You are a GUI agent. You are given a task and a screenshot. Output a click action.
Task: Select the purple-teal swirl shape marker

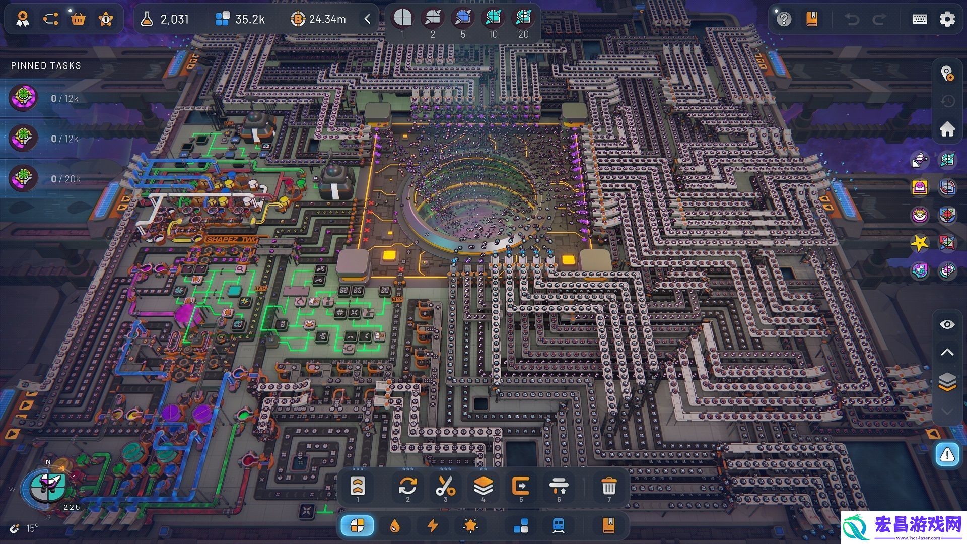click(920, 271)
